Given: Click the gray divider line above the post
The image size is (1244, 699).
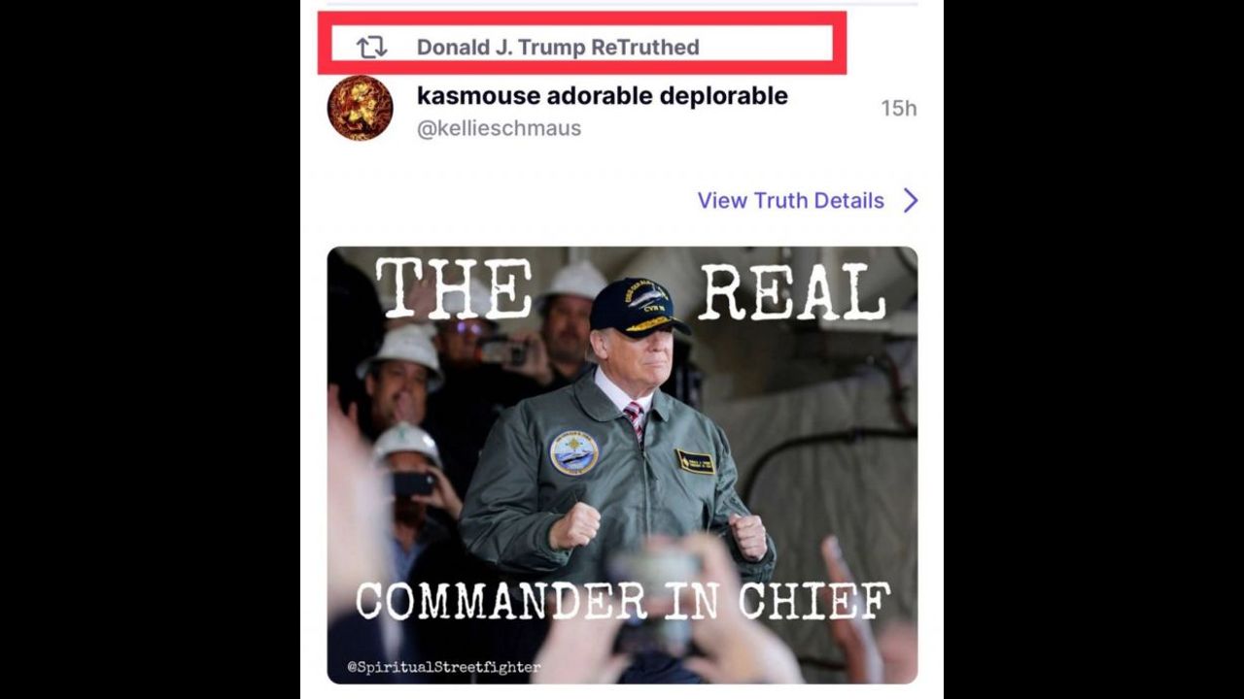Looking at the screenshot, I should pos(622,4).
